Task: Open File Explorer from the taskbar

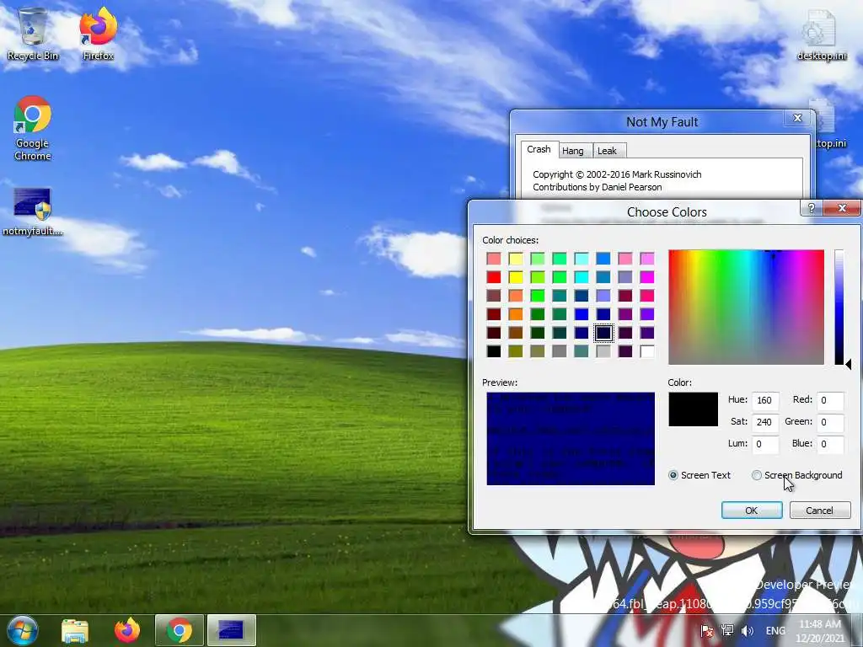Action: point(75,630)
